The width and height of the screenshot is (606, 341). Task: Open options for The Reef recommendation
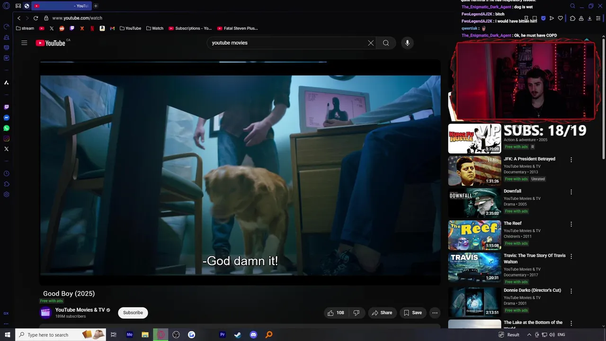coord(571,224)
